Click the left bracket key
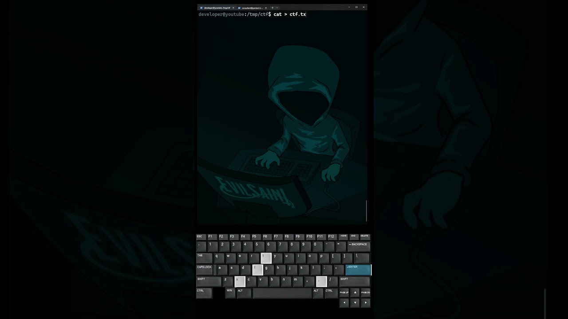Image resolution: width=568 pixels, height=319 pixels. (x=335, y=258)
